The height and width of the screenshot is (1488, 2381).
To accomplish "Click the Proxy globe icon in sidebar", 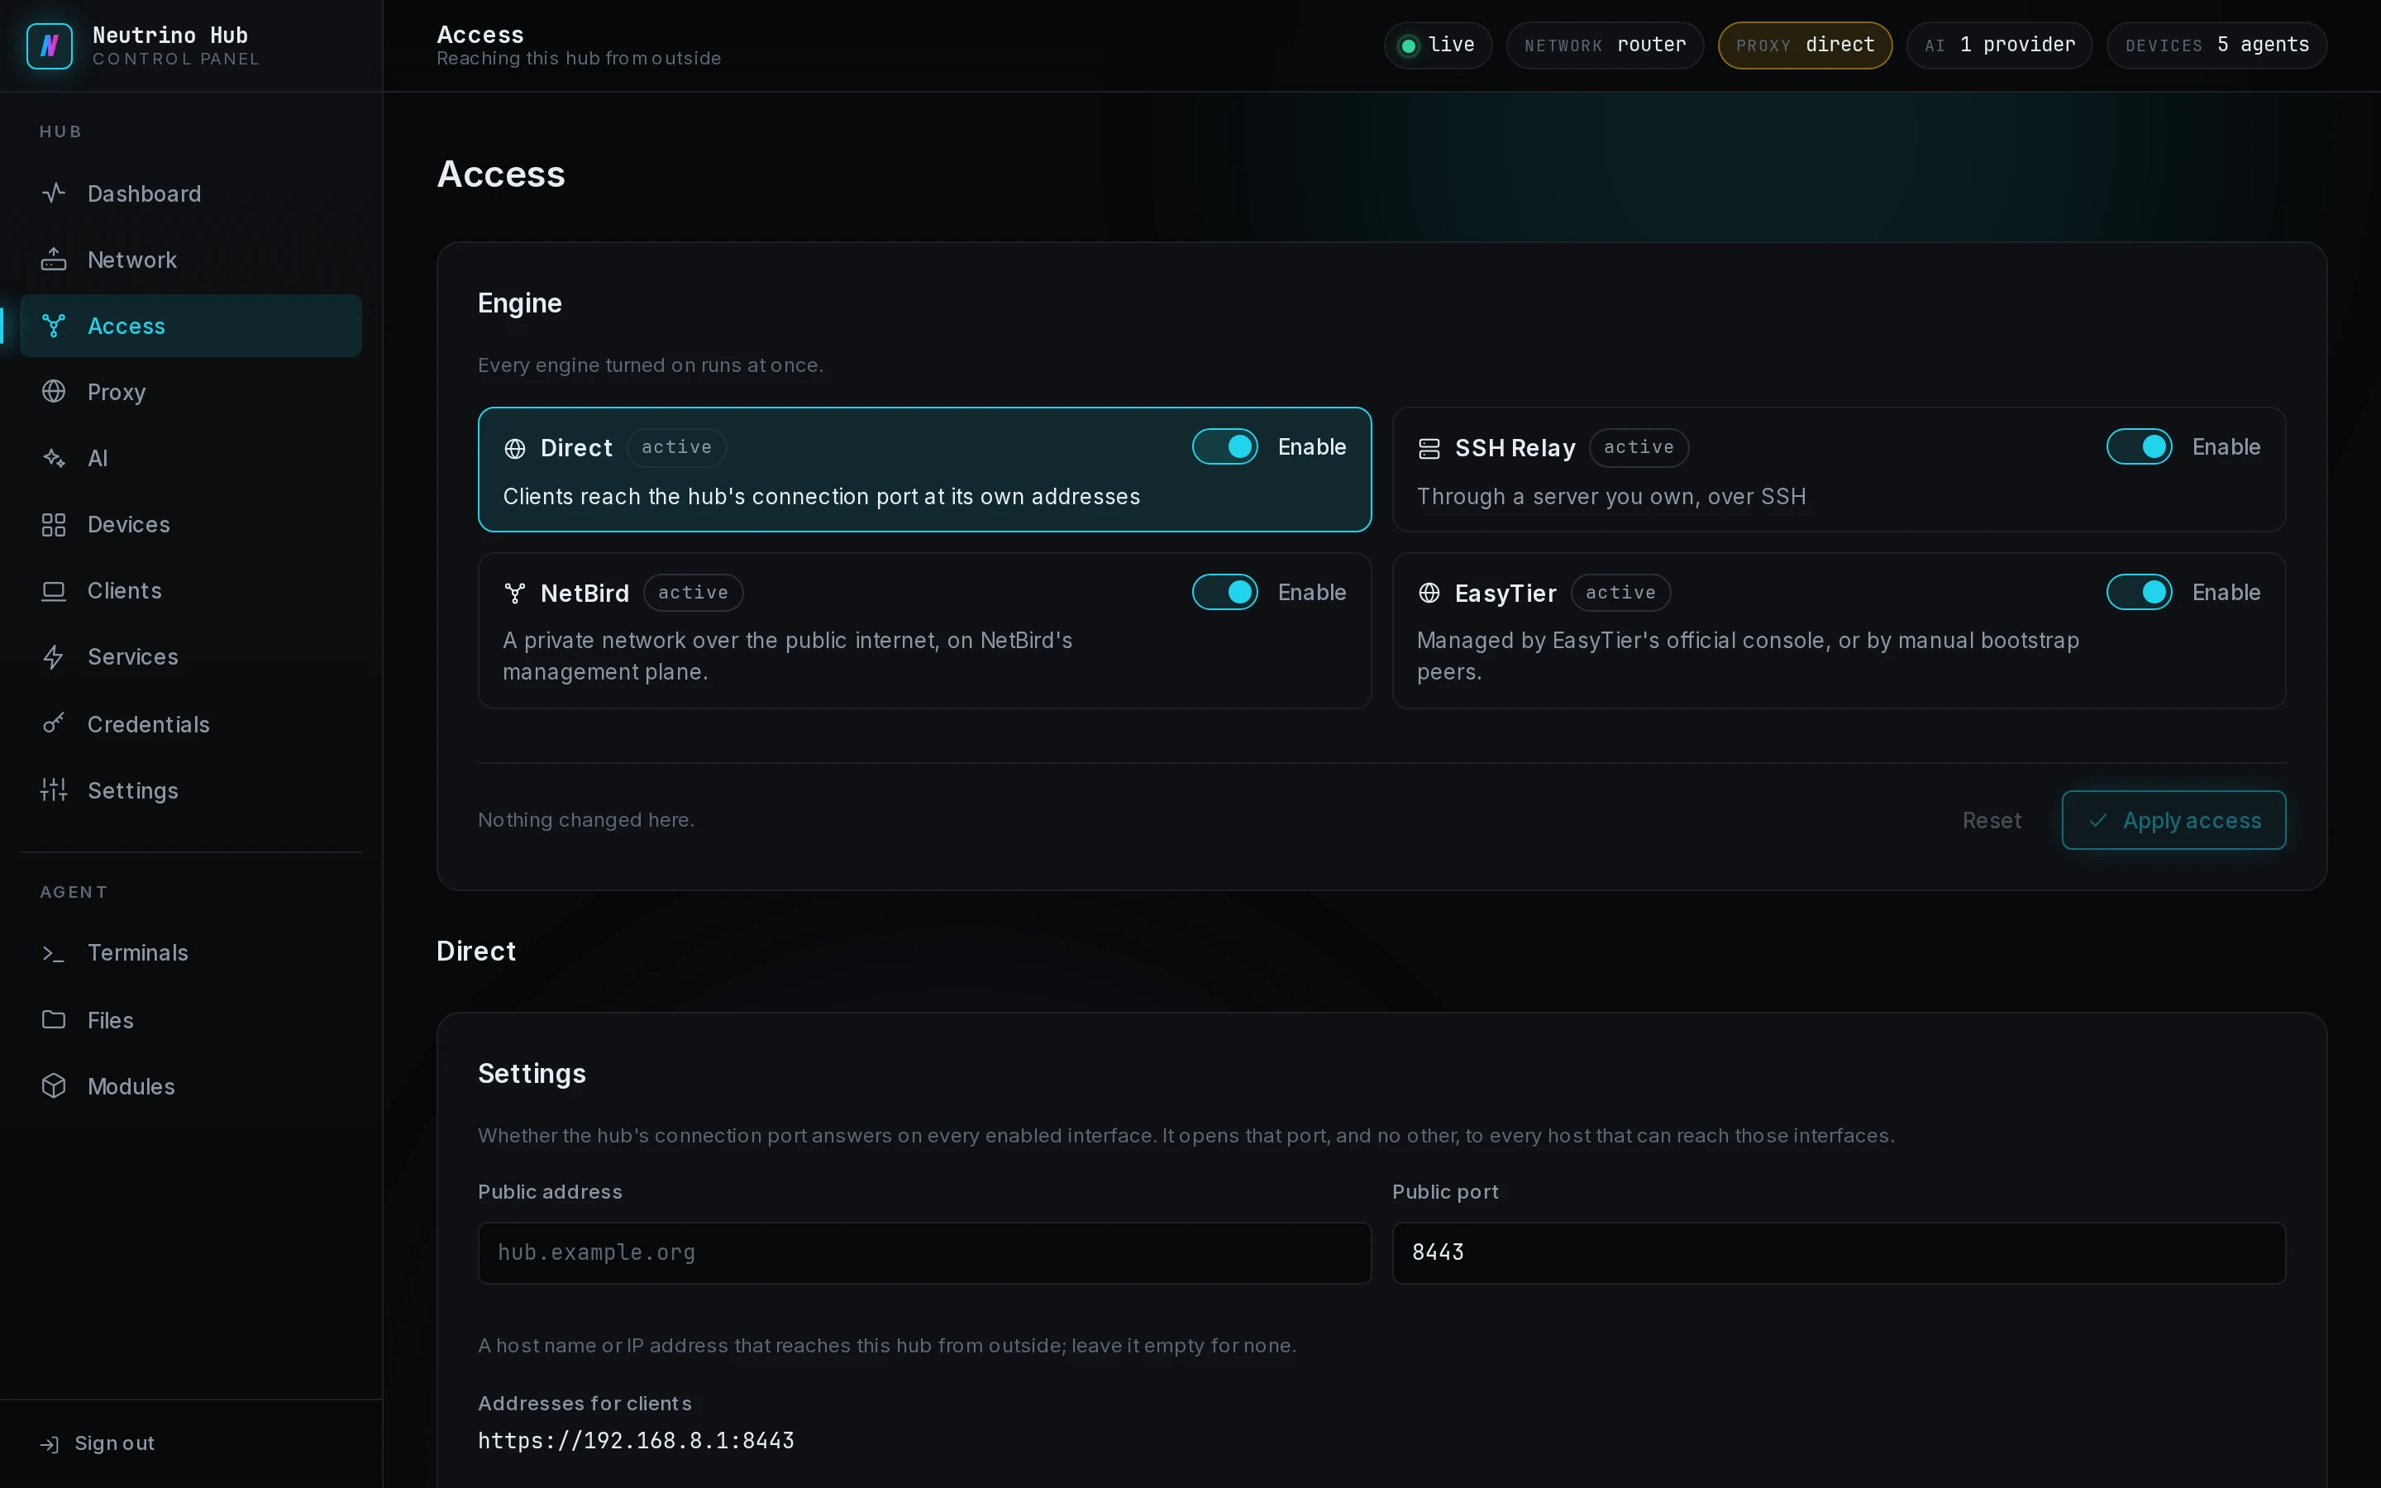I will pyautogui.click(x=54, y=392).
